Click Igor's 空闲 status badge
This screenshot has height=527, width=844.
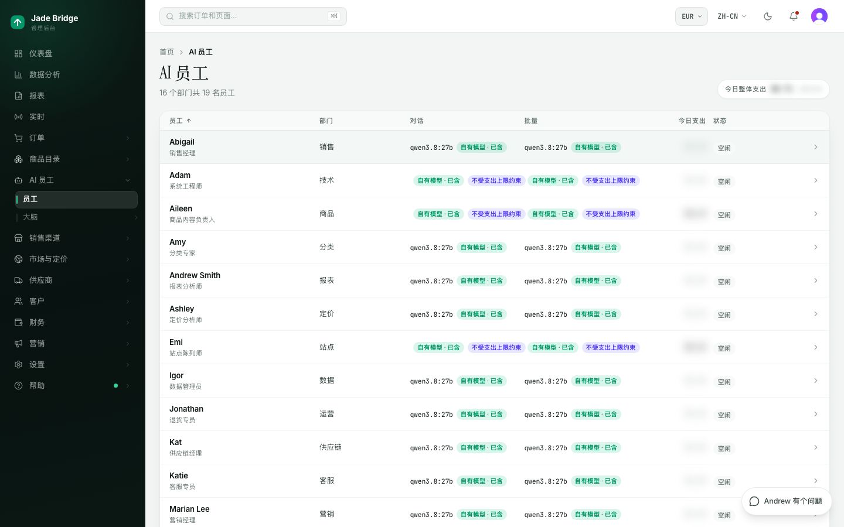tap(724, 382)
